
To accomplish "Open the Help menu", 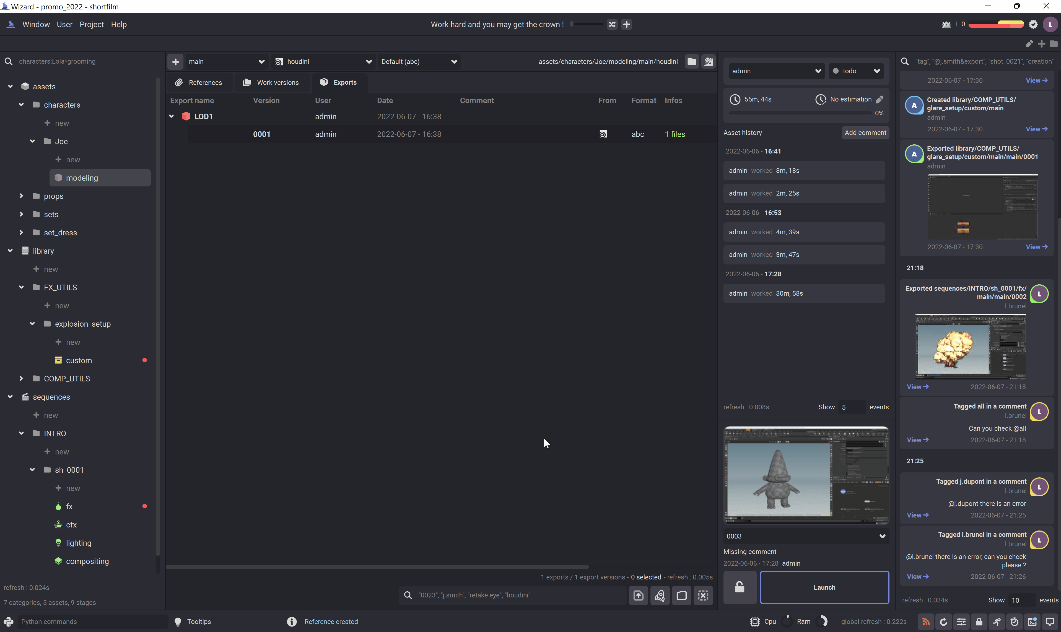I will [x=119, y=24].
